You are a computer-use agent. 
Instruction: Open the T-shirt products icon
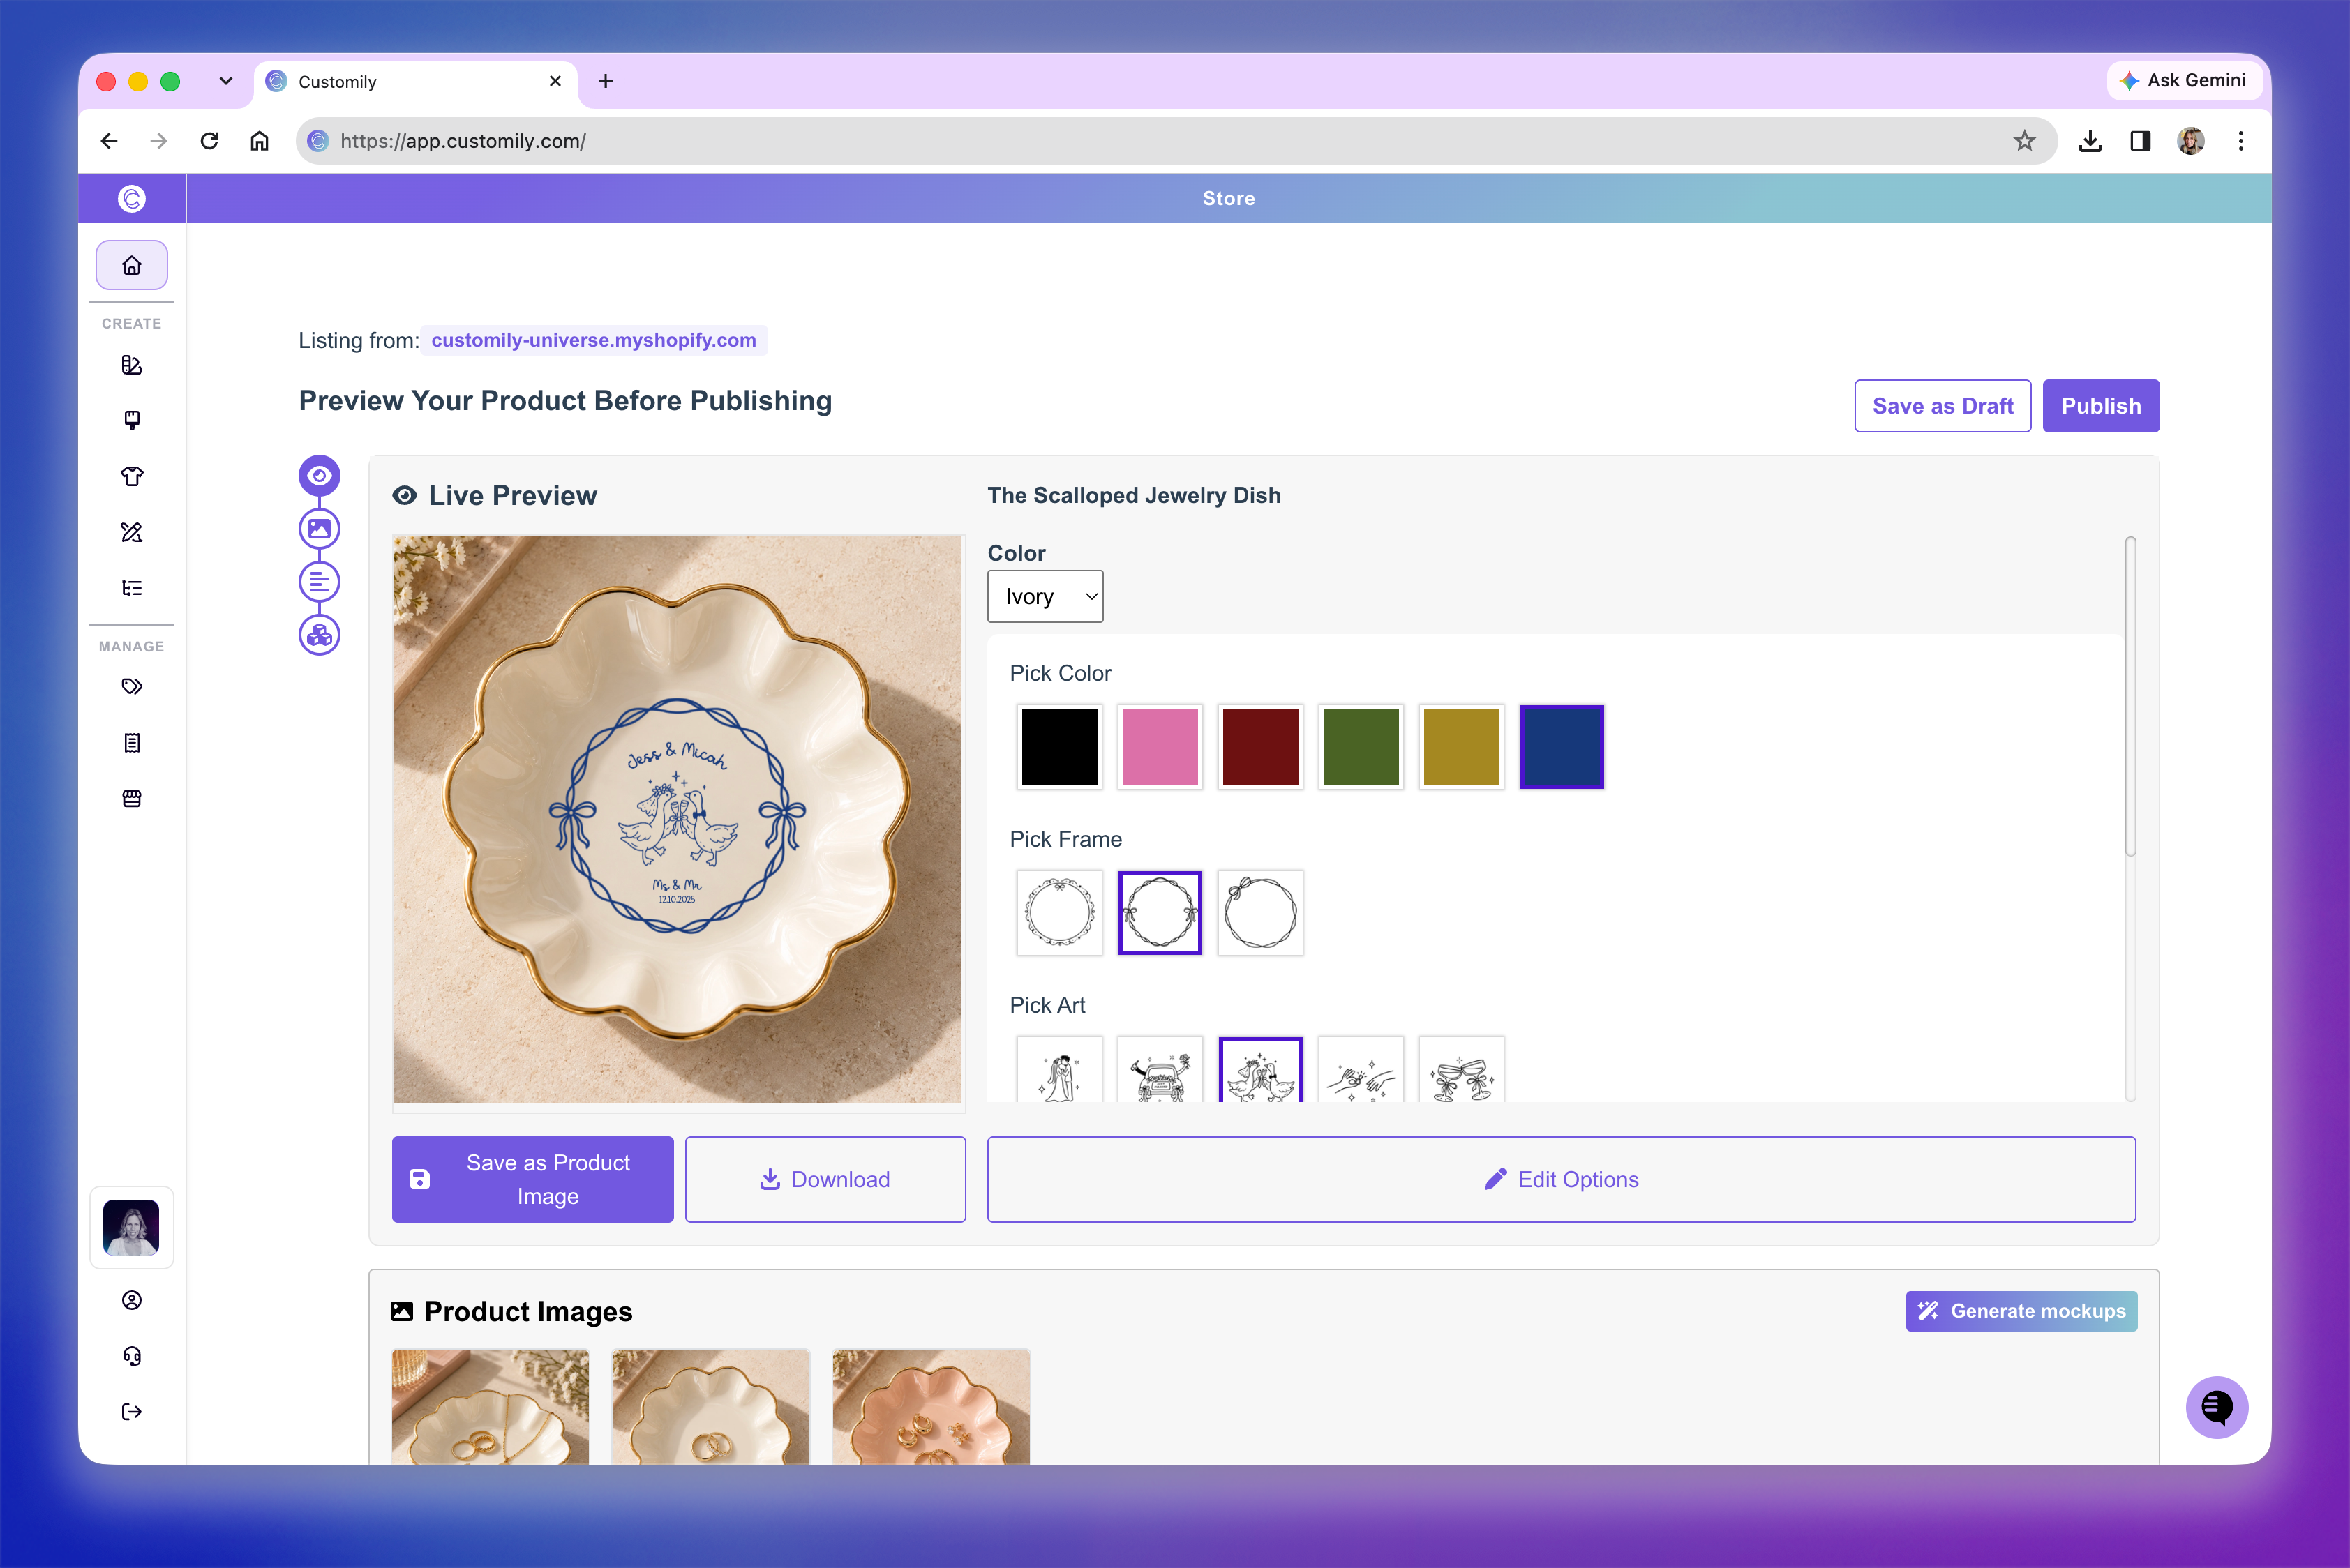[131, 476]
